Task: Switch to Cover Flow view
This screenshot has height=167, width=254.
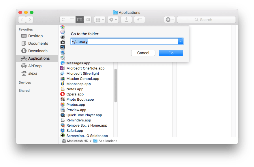Action: (x=87, y=20)
